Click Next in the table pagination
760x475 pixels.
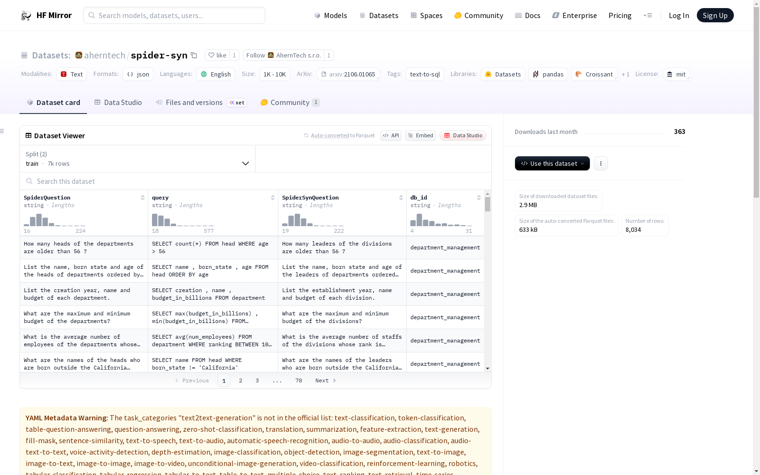326,380
